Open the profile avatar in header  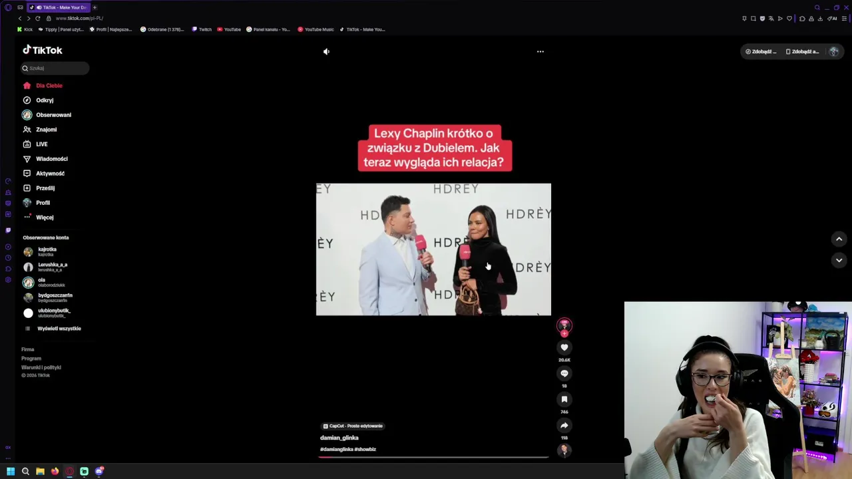tap(834, 51)
